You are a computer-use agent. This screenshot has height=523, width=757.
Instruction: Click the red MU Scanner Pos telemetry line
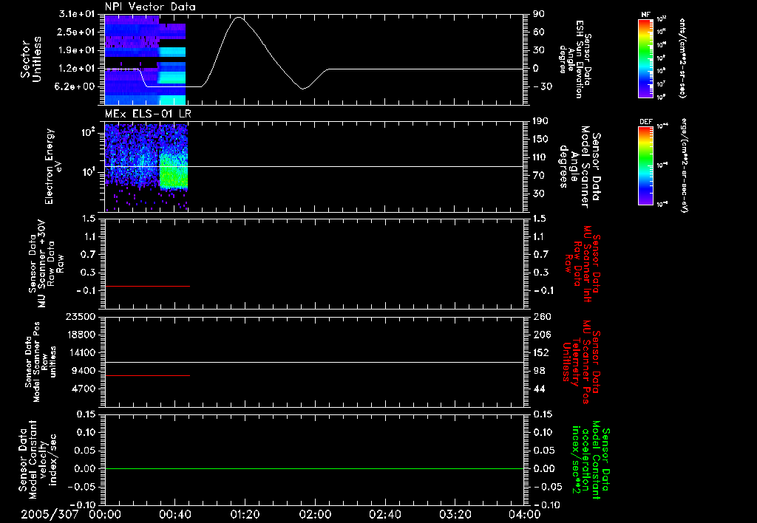[147, 375]
